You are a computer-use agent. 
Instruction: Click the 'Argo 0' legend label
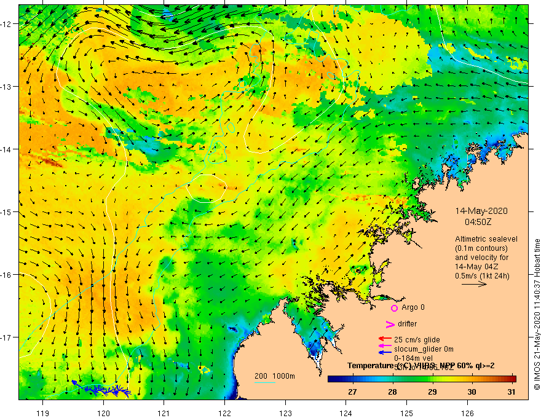413,307
